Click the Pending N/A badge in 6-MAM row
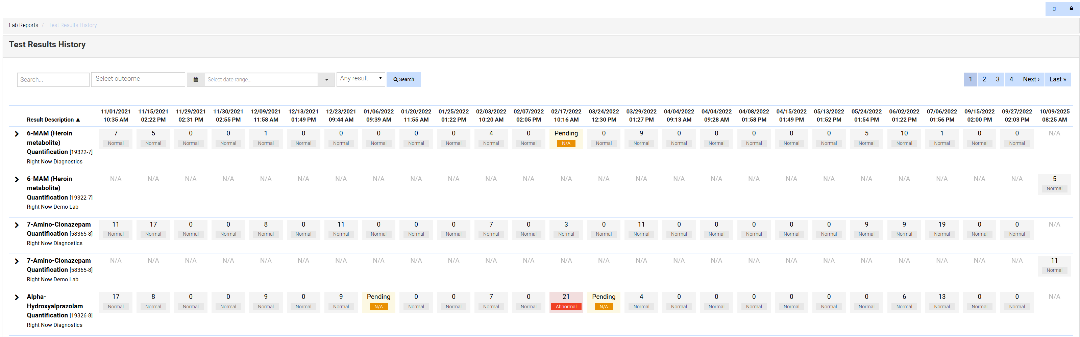Viewport: 1080px width, 337px height. (x=566, y=144)
